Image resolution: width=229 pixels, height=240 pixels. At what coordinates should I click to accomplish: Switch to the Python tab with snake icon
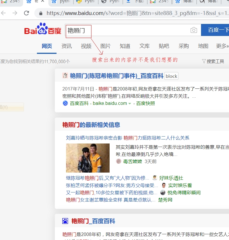pos(86,1)
